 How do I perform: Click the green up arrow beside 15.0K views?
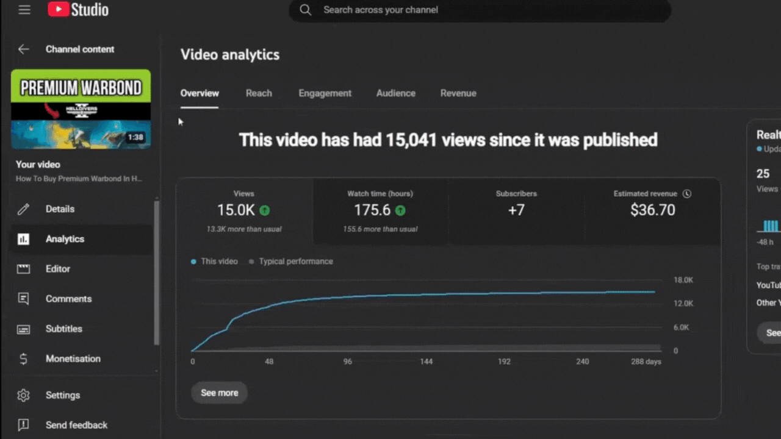pos(264,210)
